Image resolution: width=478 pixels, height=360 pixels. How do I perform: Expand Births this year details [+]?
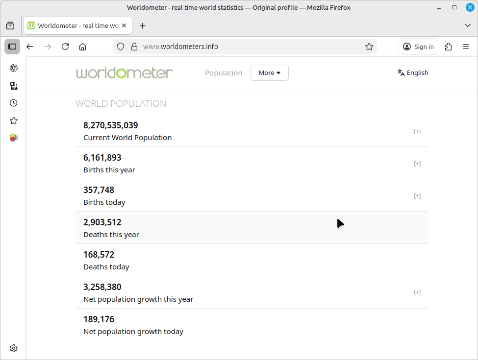[x=417, y=164]
